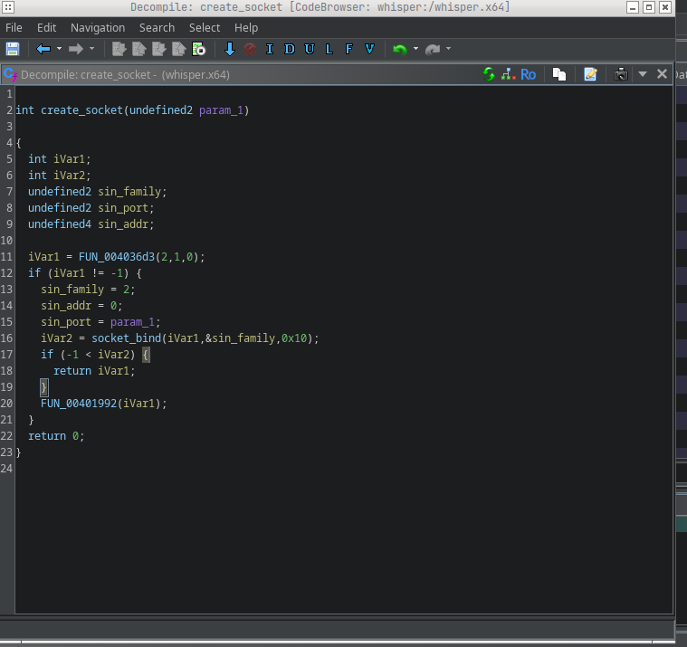Click the 'F' next function navigation icon
Screen dimensions: 687x647
[x=348, y=49]
